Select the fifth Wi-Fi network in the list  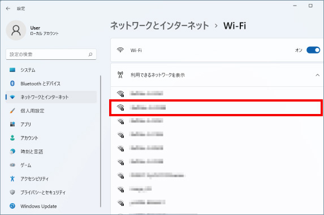tap(217, 148)
